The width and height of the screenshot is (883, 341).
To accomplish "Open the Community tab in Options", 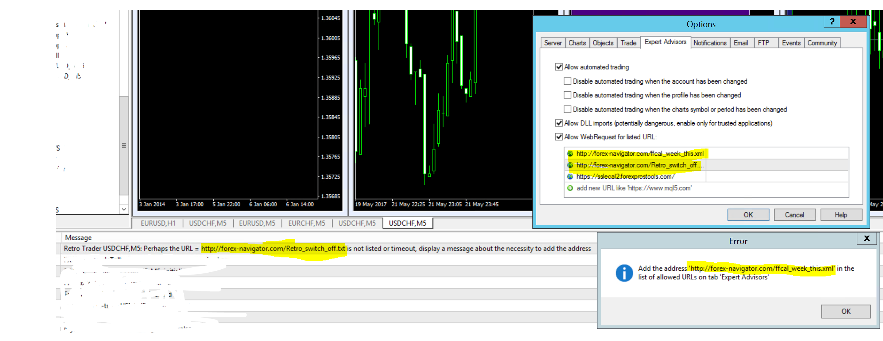I will (x=822, y=43).
